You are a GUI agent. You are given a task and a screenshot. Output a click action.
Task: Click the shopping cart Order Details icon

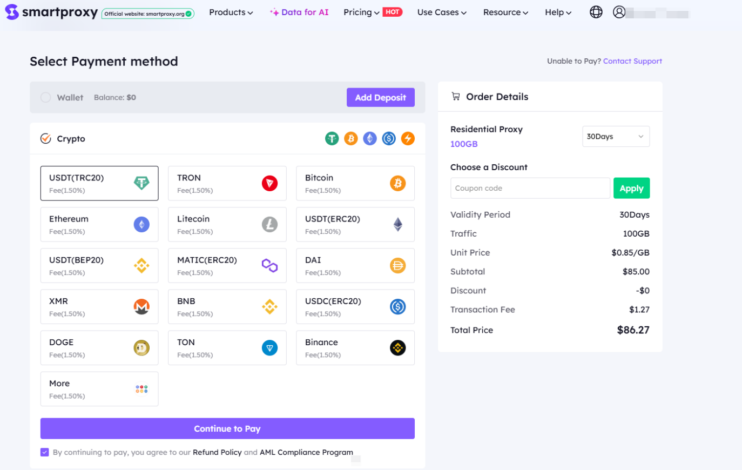click(x=456, y=97)
